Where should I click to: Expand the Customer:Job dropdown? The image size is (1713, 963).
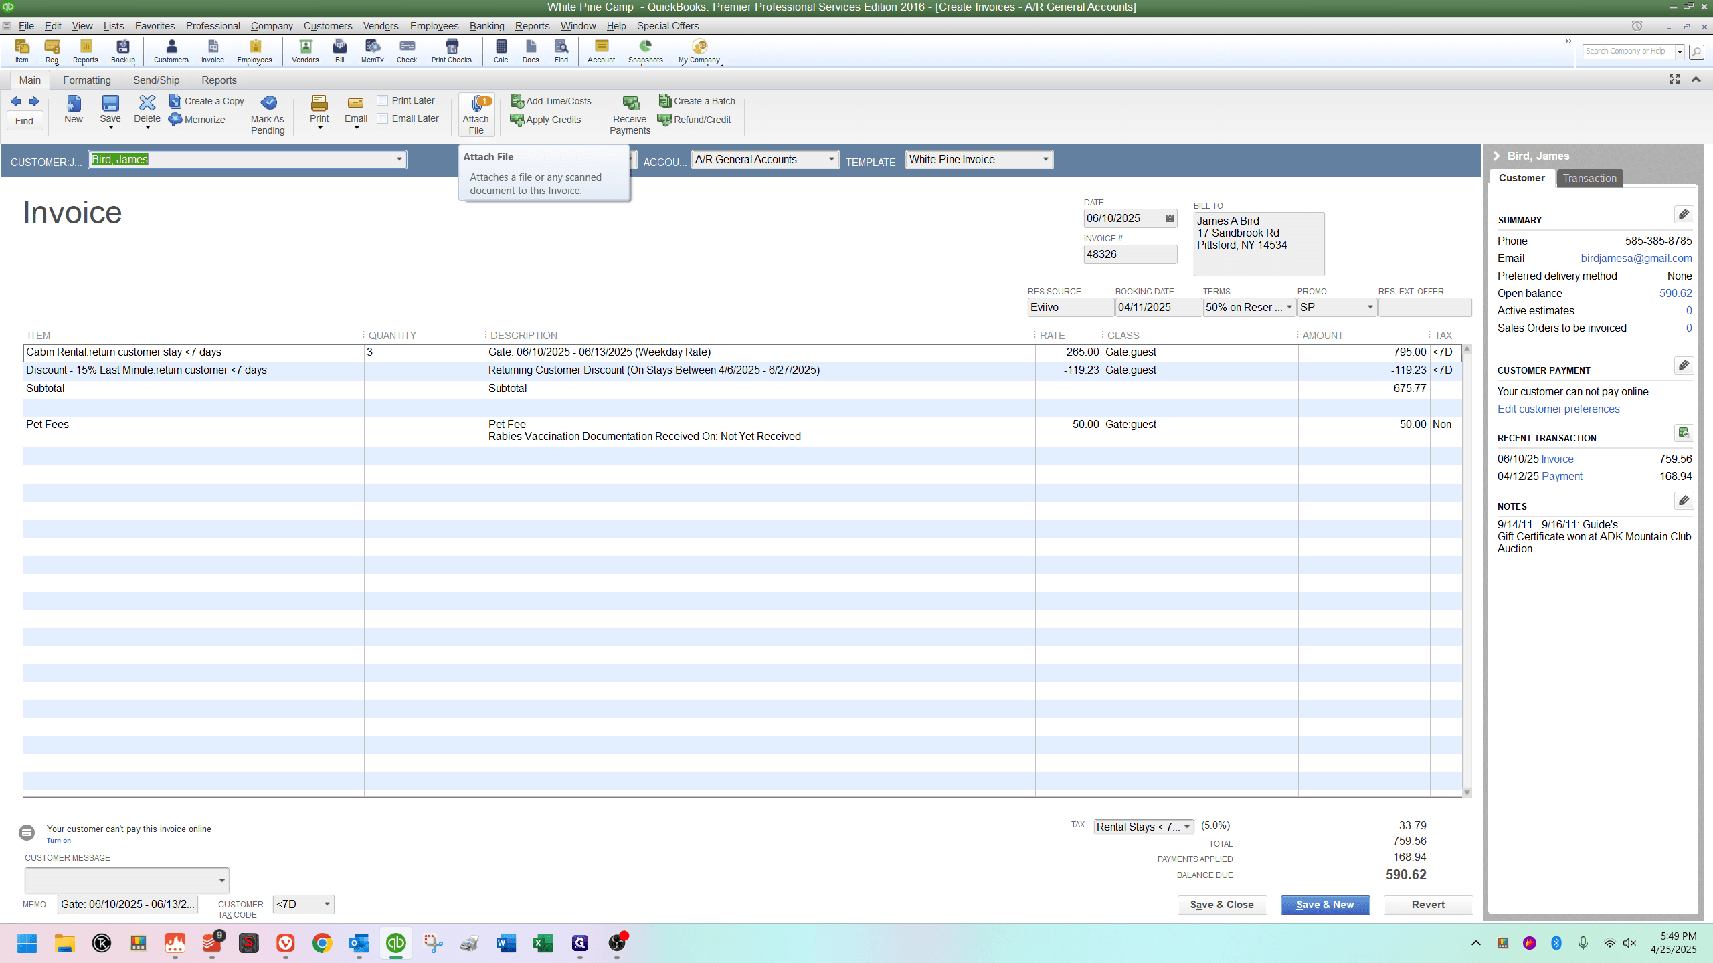(x=399, y=160)
